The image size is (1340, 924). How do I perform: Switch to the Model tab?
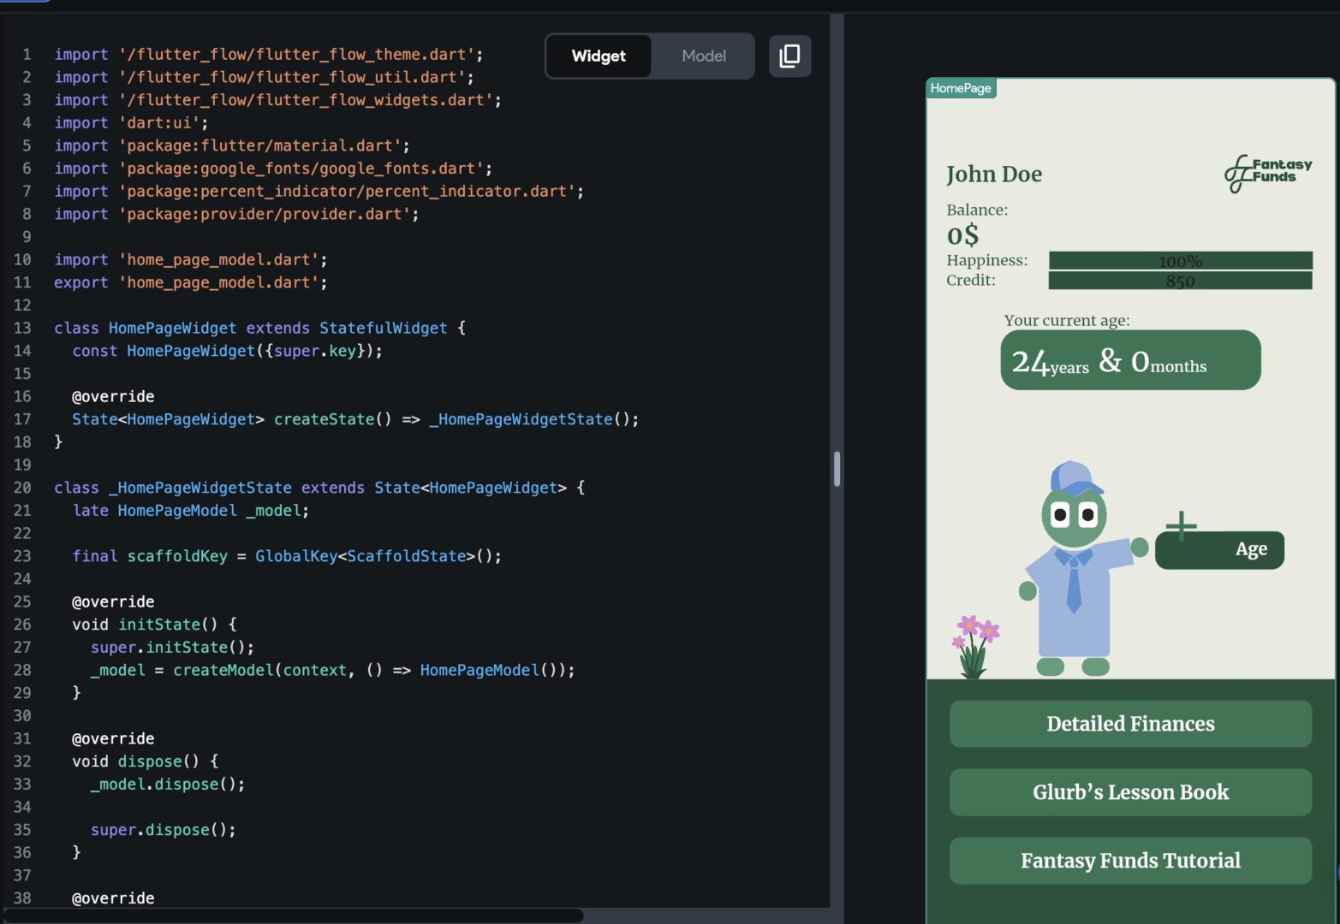[x=703, y=56]
